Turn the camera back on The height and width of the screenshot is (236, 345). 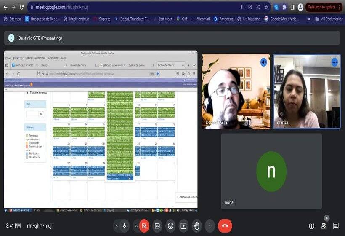click(144, 226)
